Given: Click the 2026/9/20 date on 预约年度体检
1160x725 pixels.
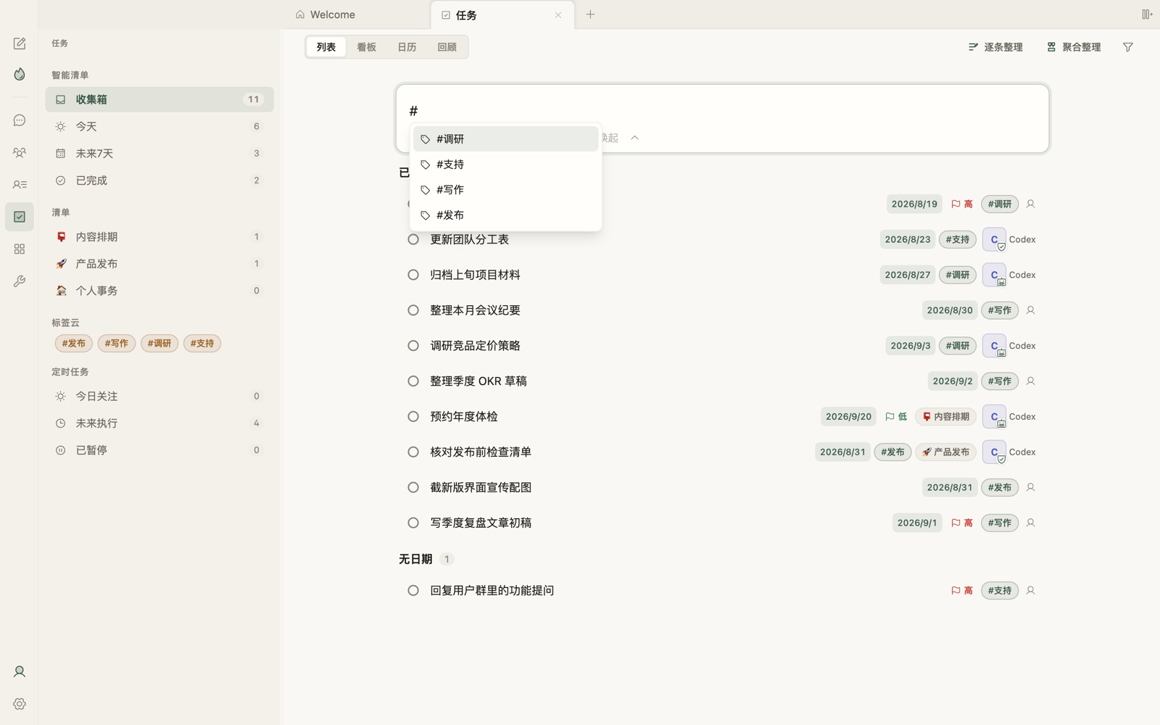Looking at the screenshot, I should click(x=848, y=416).
